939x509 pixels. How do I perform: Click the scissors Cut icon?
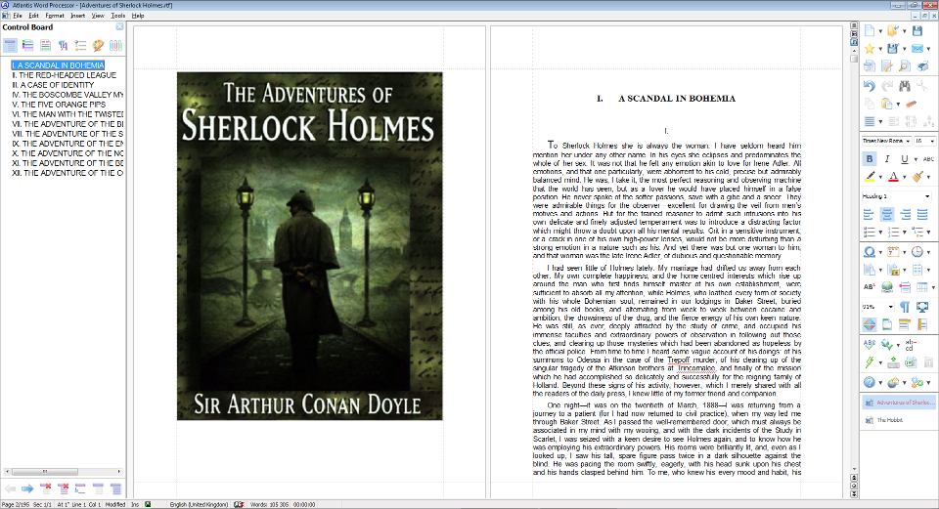(927, 86)
